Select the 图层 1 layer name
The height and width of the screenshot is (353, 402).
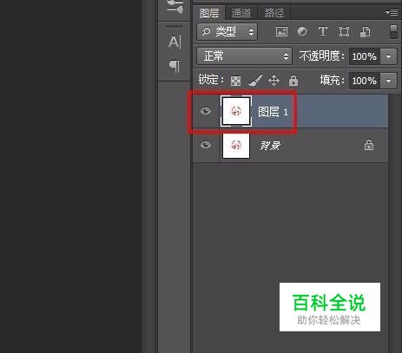click(273, 112)
